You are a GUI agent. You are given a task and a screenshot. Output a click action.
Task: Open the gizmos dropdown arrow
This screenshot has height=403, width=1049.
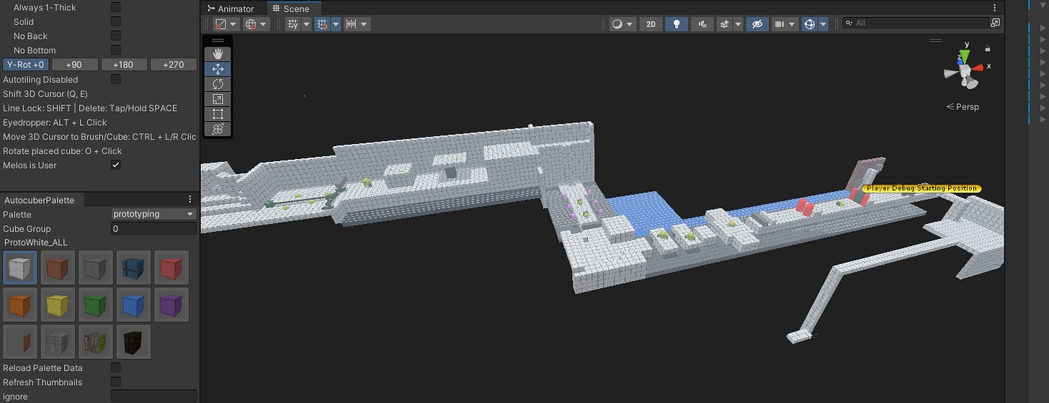pyautogui.click(x=823, y=24)
